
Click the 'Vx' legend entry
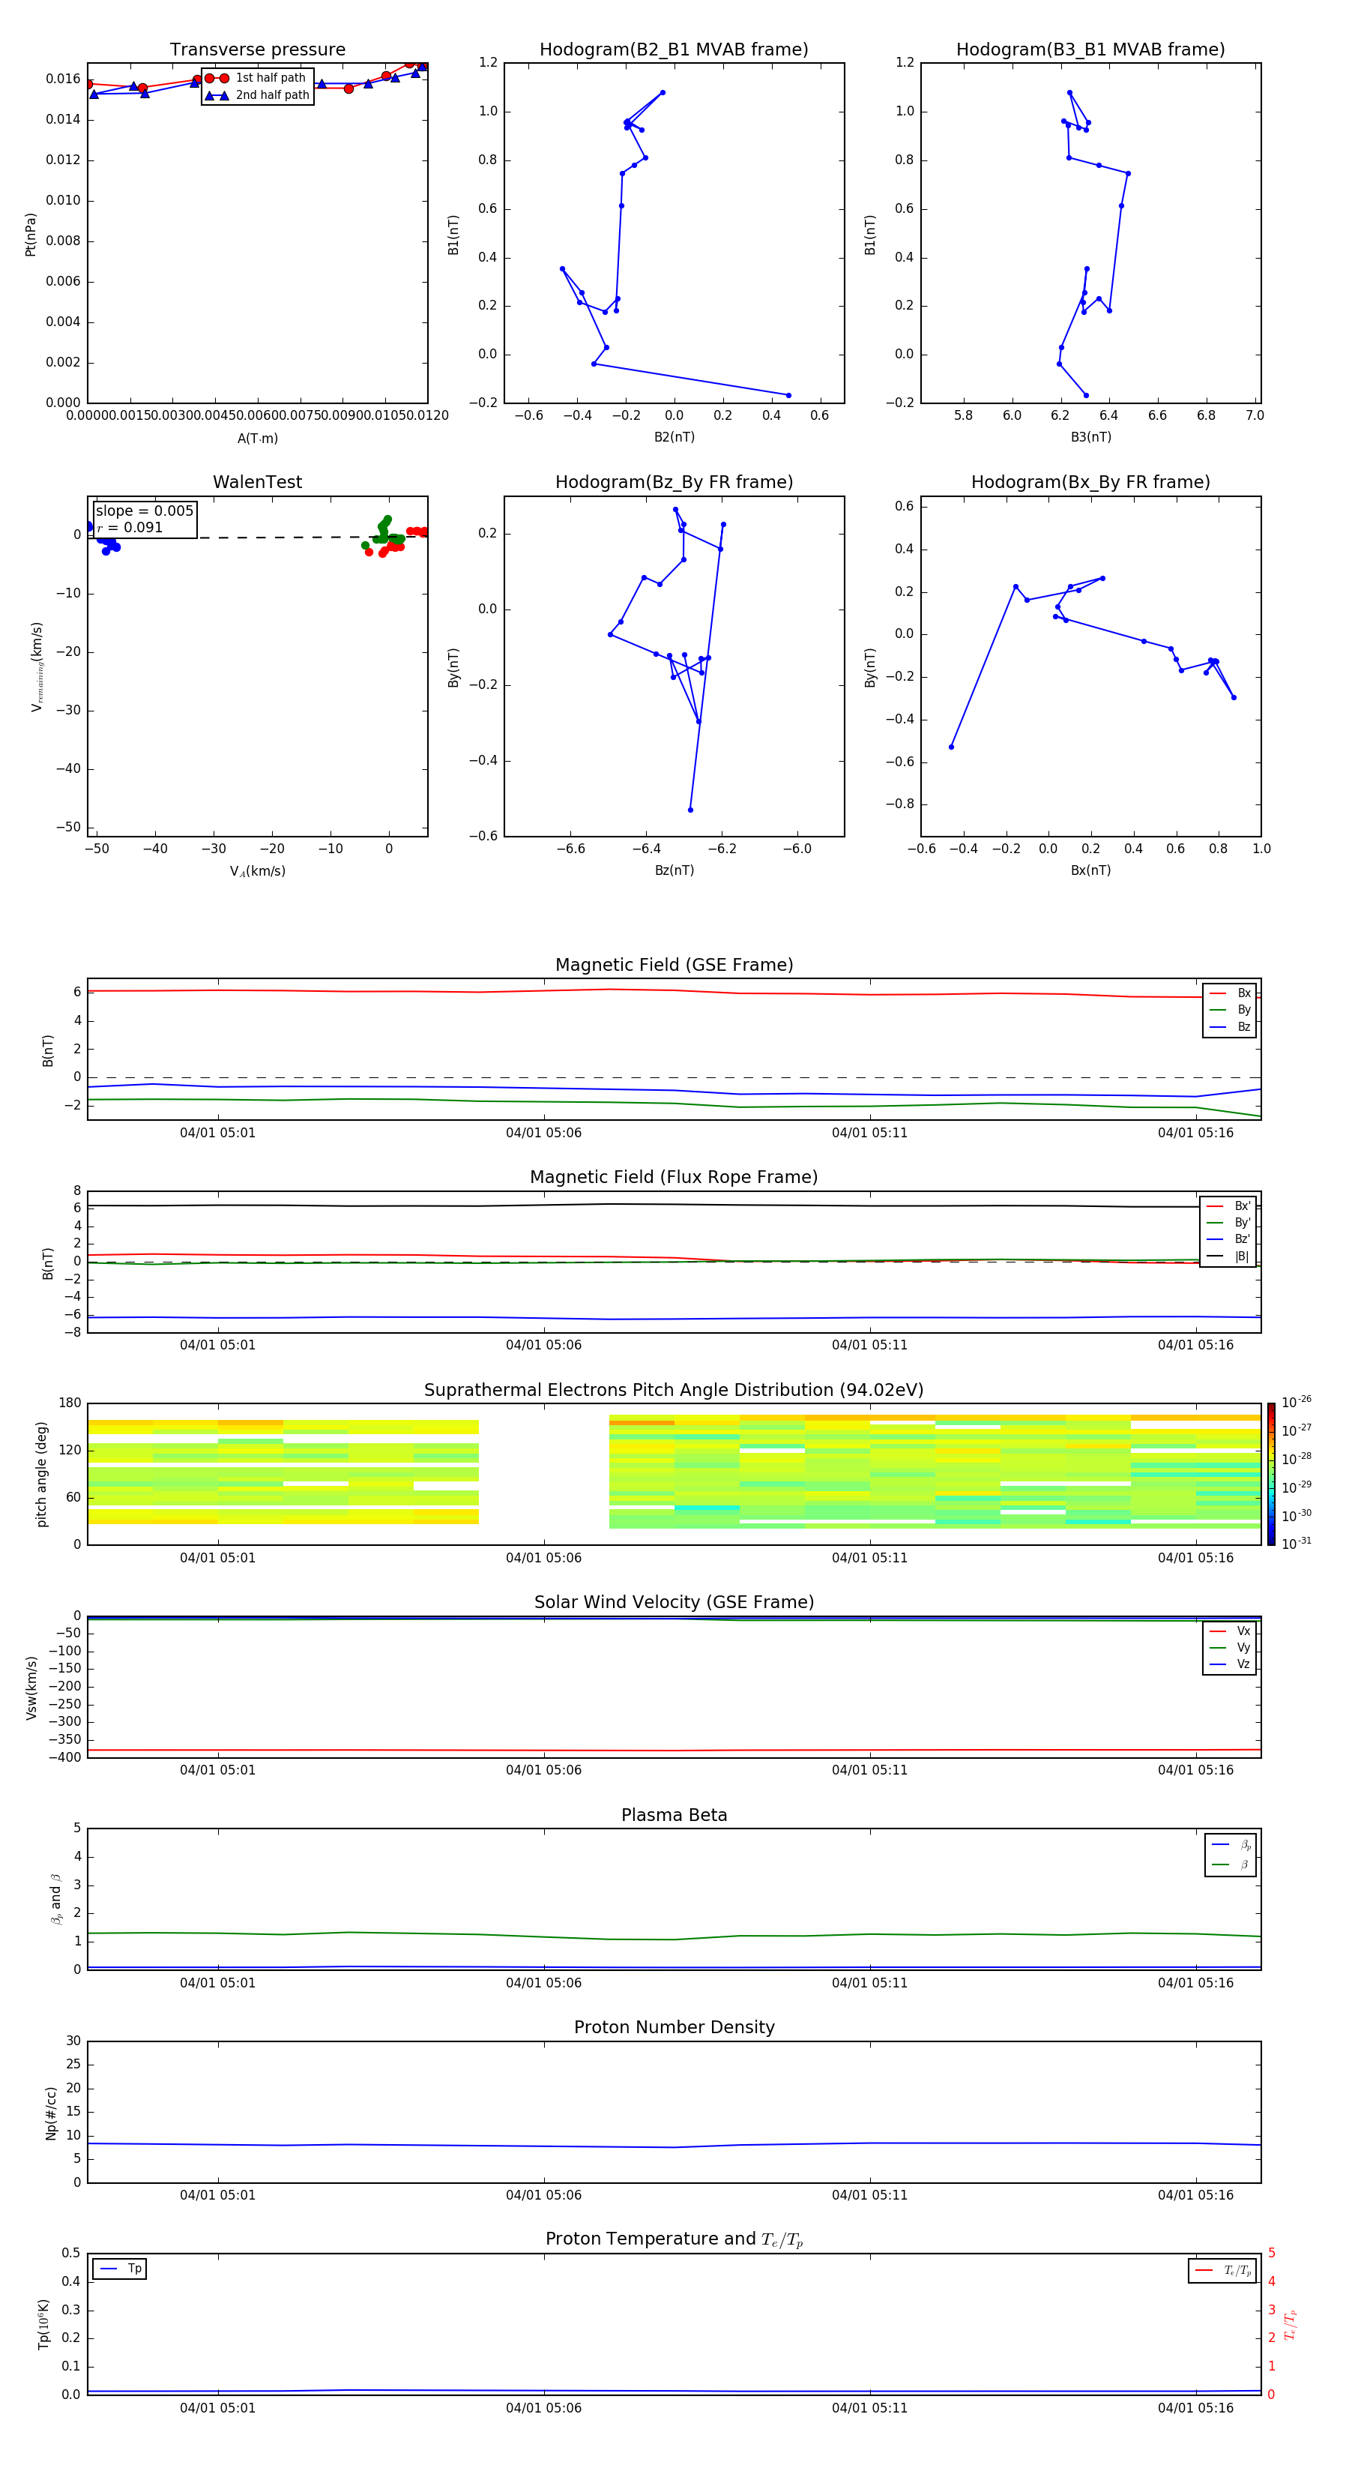pyautogui.click(x=1230, y=1631)
